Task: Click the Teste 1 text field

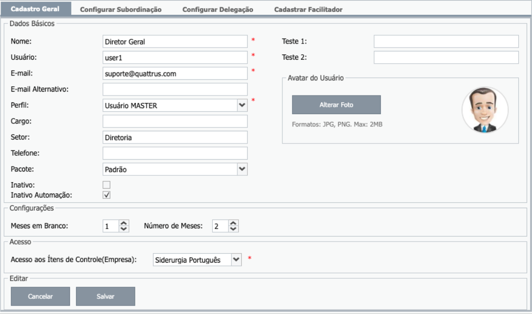Action: coord(446,42)
